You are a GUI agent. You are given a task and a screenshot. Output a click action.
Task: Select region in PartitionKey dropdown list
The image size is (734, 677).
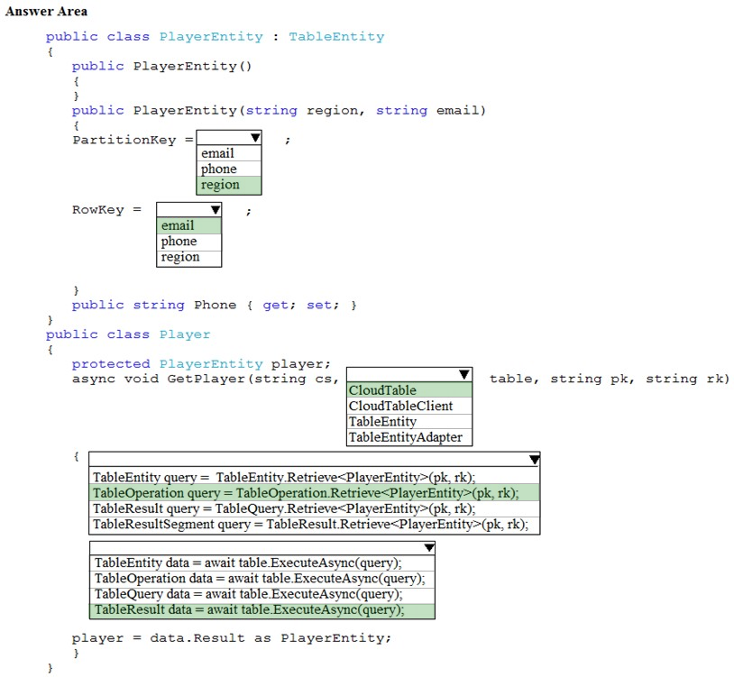point(229,185)
